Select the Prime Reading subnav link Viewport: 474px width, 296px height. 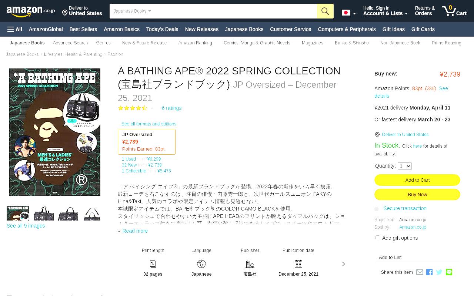[447, 43]
